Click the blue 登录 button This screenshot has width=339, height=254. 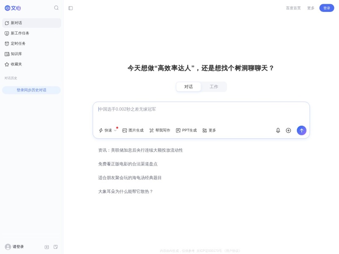[326, 8]
